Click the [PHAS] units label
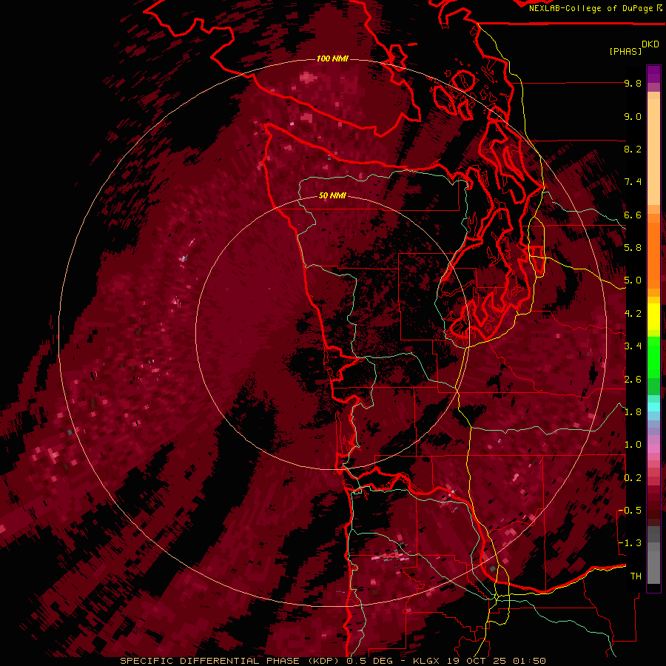This screenshot has width=666, height=666. point(625,51)
